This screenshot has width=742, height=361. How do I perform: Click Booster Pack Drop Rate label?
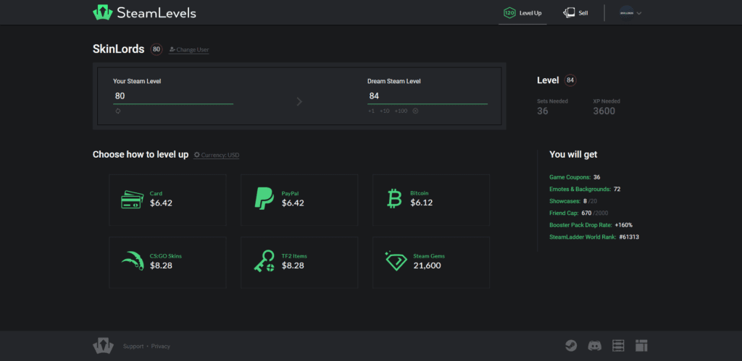[x=580, y=225]
